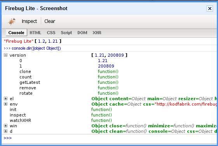Screen dimensions: 218x146
Task: Click the console command input line
Action: pos(110,138)
